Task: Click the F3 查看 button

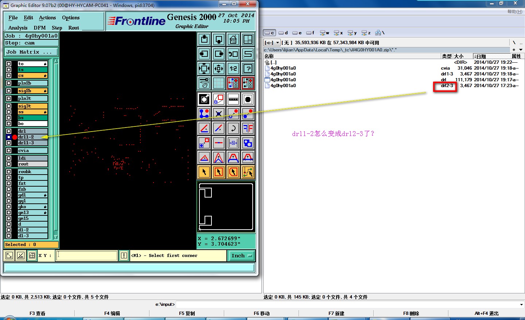Action: [38, 313]
